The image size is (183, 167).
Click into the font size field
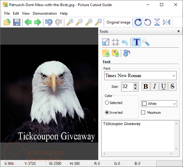pos(127,87)
